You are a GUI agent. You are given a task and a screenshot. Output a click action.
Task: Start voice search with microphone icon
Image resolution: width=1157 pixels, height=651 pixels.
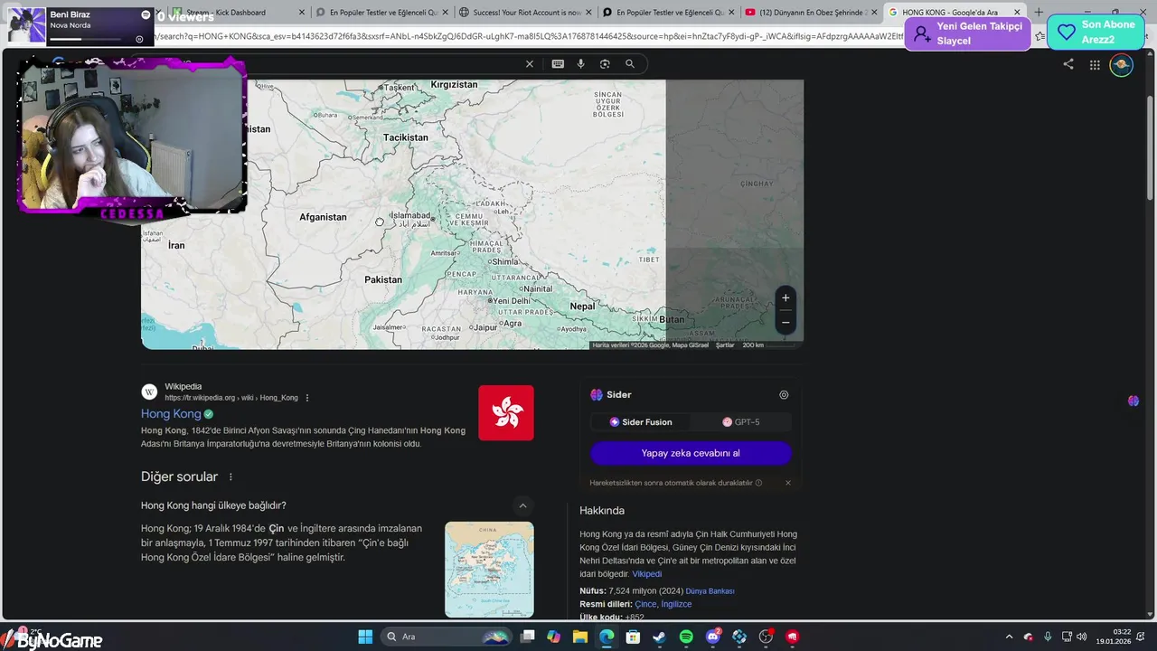(x=580, y=64)
